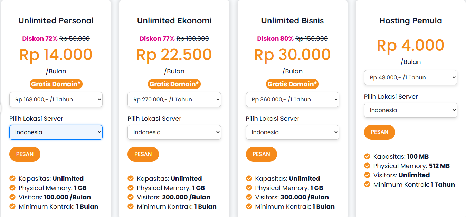Click the check icon beside Minimum Kontrak: 1 Tahun
The height and width of the screenshot is (217, 466).
[367, 184]
